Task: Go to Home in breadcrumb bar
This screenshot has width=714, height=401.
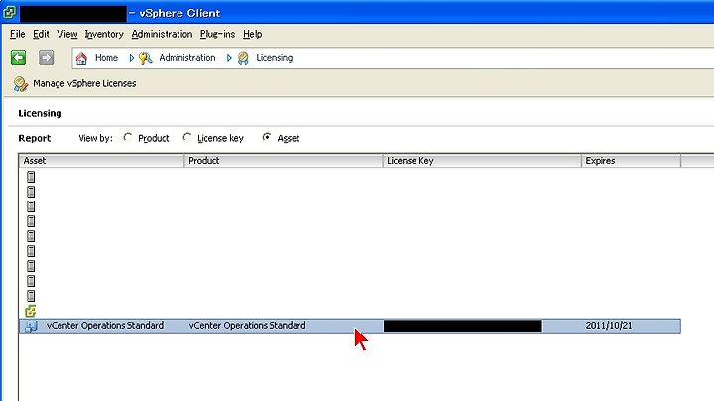Action: pyautogui.click(x=106, y=58)
